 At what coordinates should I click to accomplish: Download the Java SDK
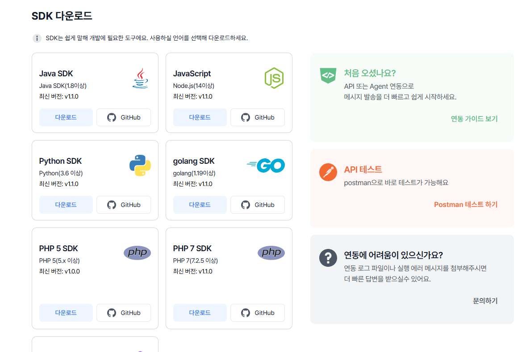point(66,117)
